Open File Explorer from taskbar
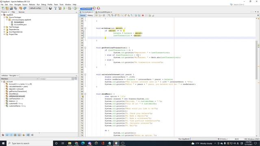Viewport: 260px width, 146px height. pos(69,143)
